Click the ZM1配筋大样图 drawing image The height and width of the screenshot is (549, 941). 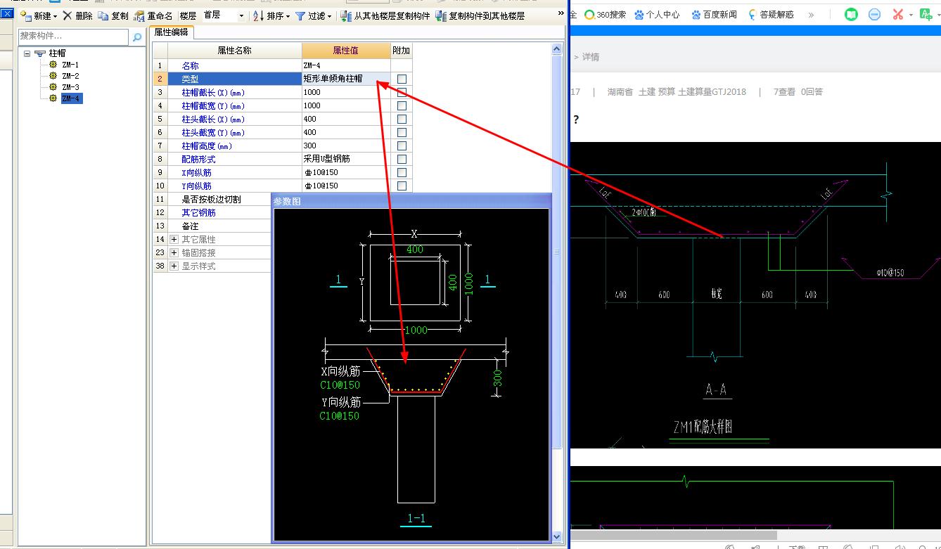[756, 295]
